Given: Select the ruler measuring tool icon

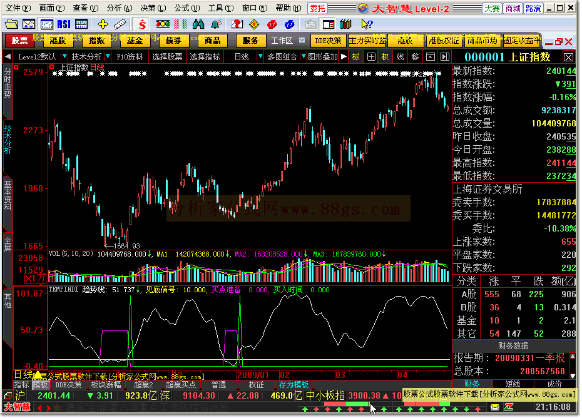Looking at the screenshot, I should [120, 24].
